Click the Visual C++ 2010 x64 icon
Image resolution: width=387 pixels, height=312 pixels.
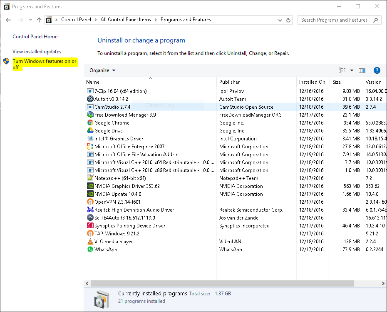pos(90,162)
